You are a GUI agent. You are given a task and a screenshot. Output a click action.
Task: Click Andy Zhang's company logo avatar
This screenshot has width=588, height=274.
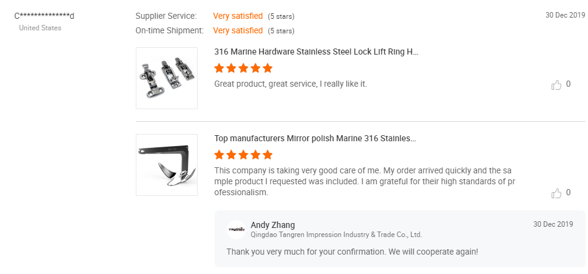pyautogui.click(x=236, y=230)
